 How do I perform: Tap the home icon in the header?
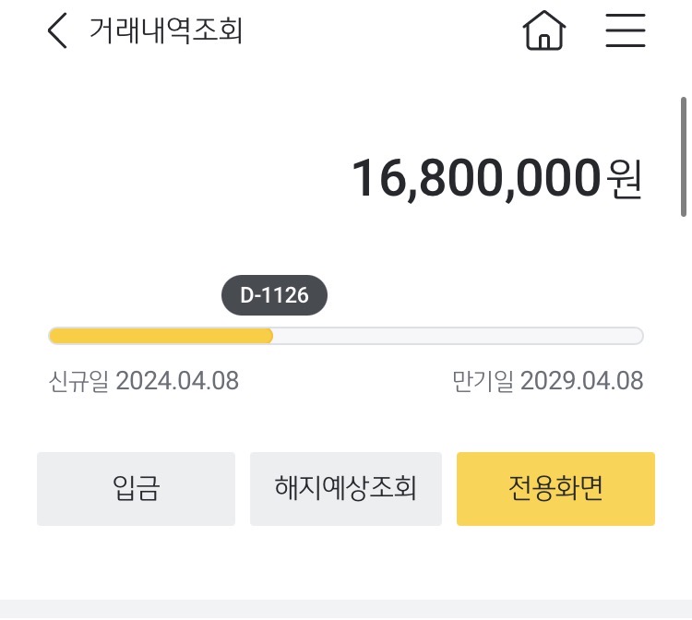[544, 31]
